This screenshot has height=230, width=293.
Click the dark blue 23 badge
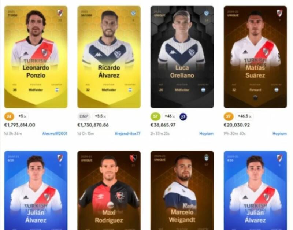(183, 117)
